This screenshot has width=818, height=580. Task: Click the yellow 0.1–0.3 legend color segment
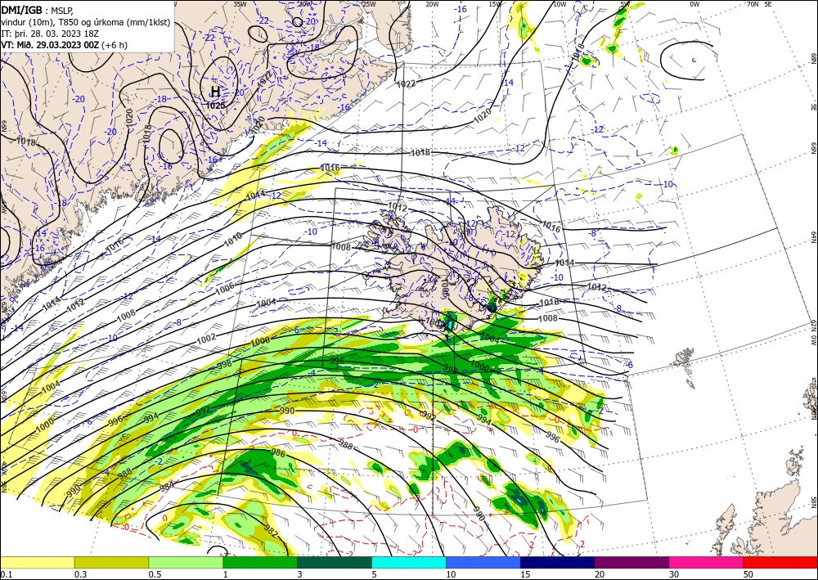[38, 562]
